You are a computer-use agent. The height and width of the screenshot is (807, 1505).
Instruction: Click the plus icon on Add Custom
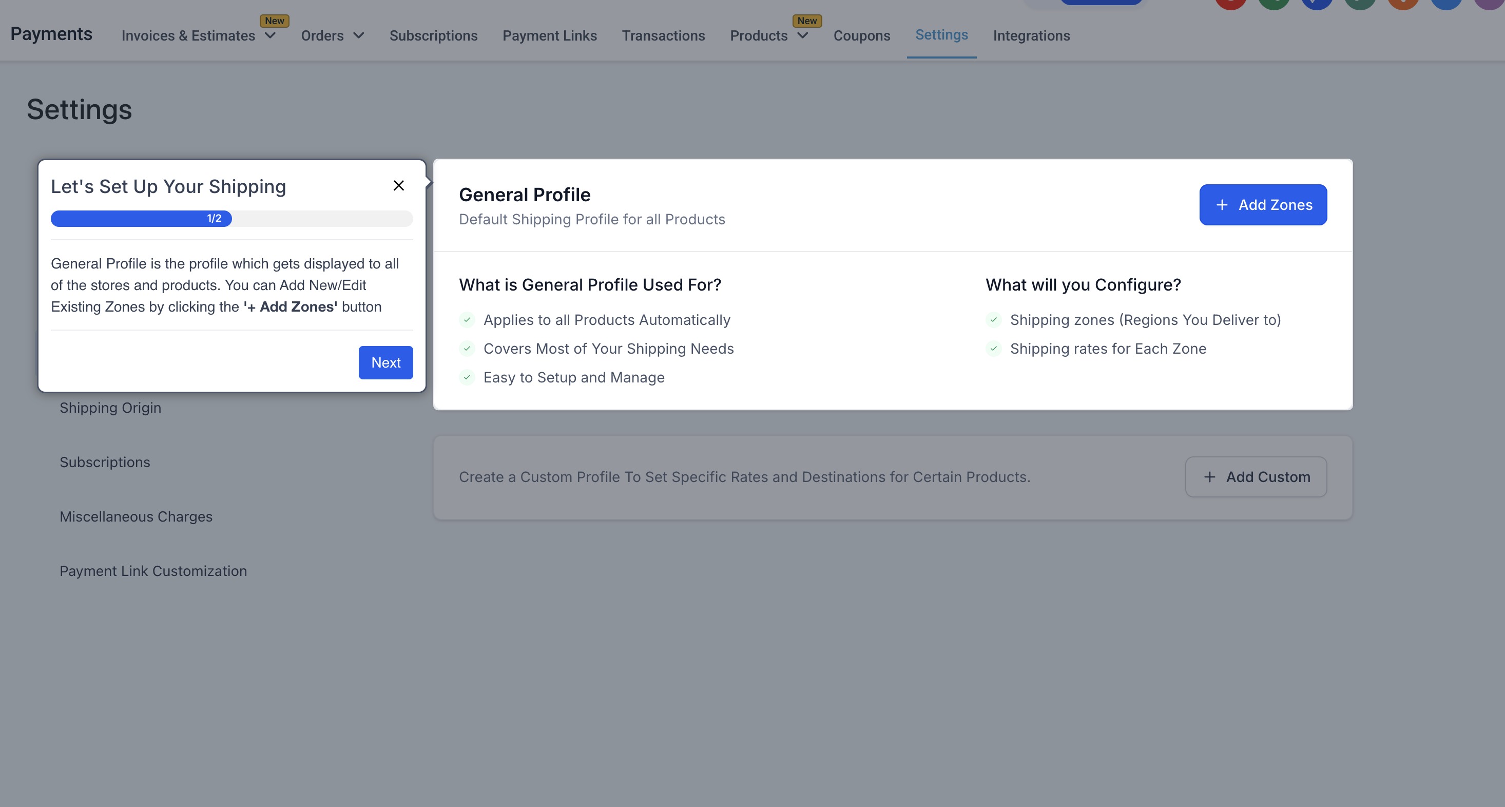(1209, 477)
